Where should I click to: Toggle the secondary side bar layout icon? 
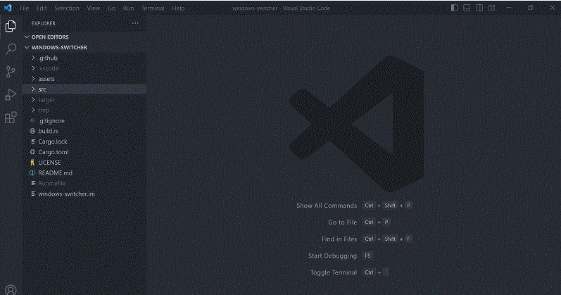[479, 8]
